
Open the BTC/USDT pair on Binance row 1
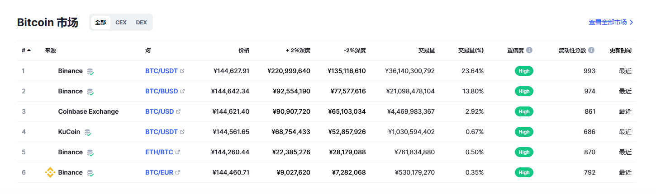click(162, 71)
